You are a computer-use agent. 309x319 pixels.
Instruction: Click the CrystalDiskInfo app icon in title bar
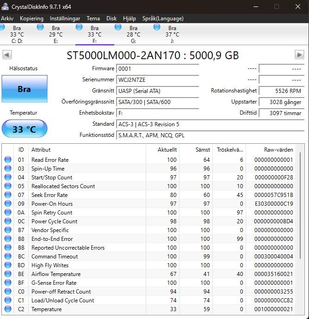pos(5,6)
